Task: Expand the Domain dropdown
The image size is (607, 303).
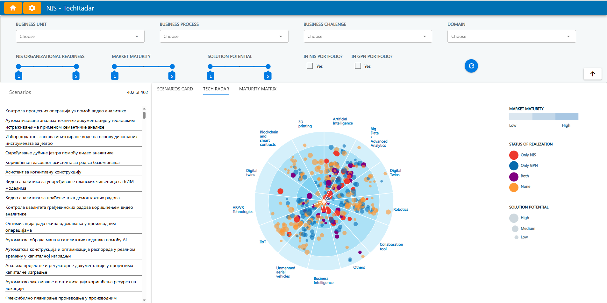Action: coord(512,36)
